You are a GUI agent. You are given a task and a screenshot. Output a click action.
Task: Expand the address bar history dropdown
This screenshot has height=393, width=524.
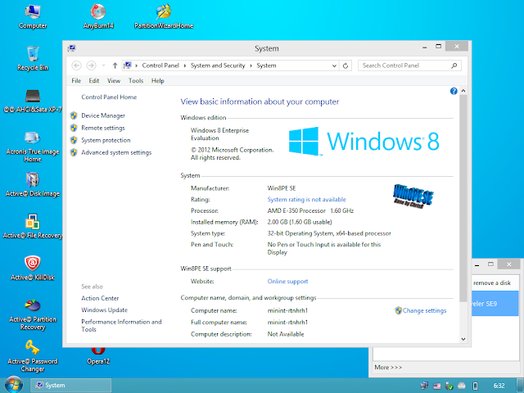(x=334, y=65)
